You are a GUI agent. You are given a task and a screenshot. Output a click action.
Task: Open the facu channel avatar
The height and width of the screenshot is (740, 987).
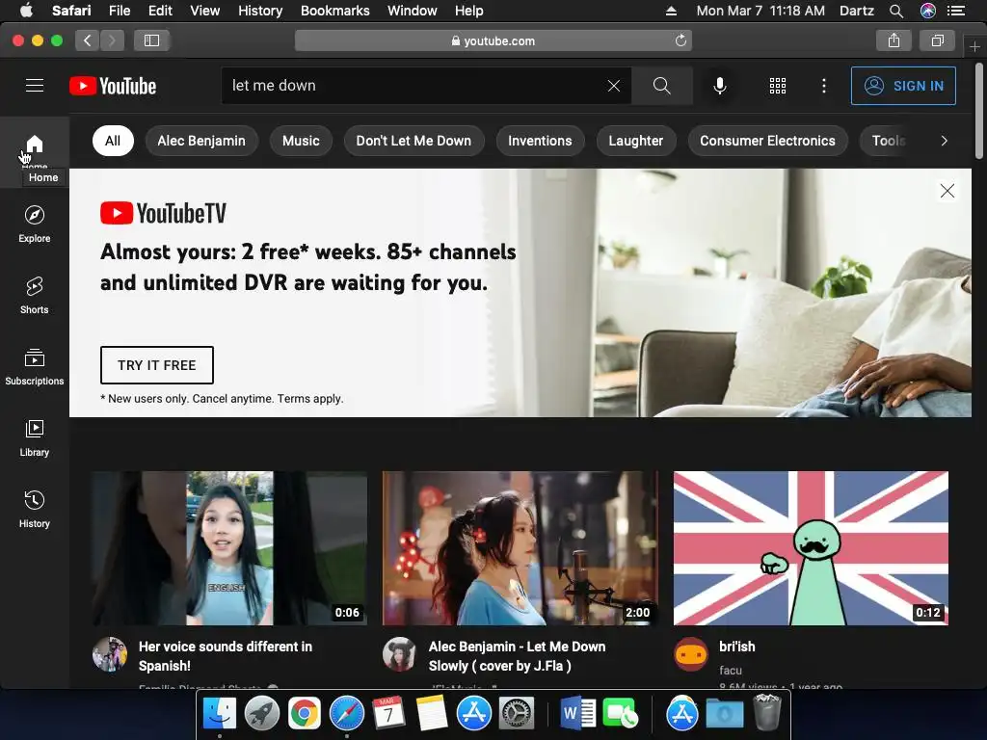(x=690, y=654)
